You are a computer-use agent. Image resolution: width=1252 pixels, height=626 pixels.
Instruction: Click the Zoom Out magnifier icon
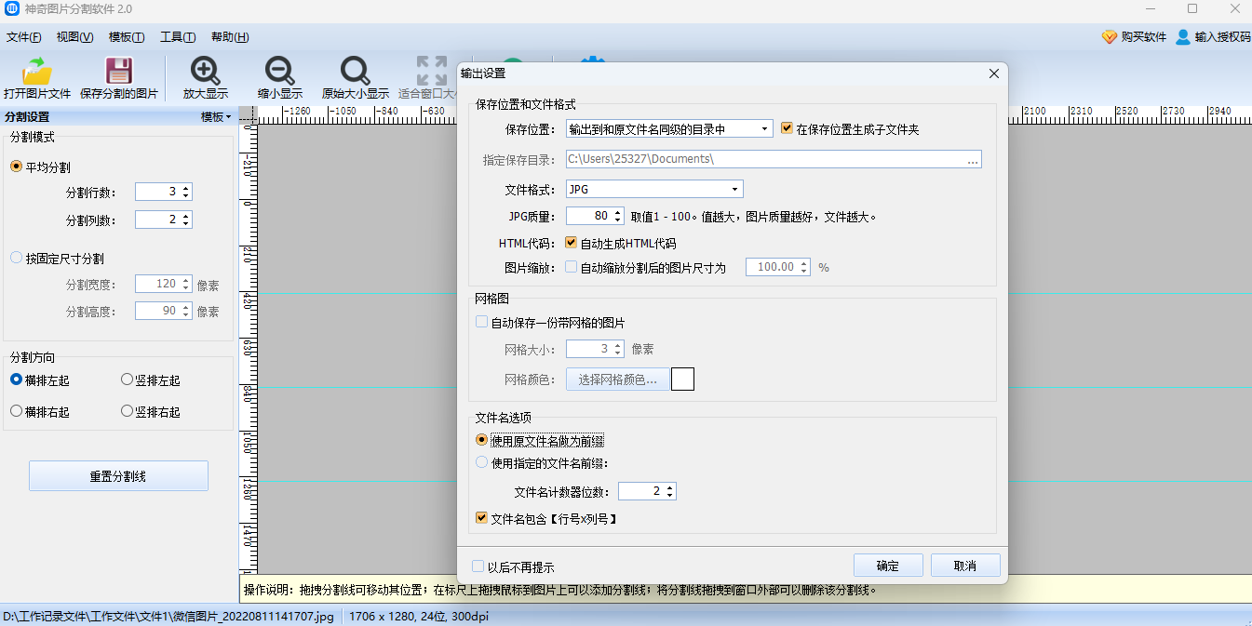pos(279,72)
